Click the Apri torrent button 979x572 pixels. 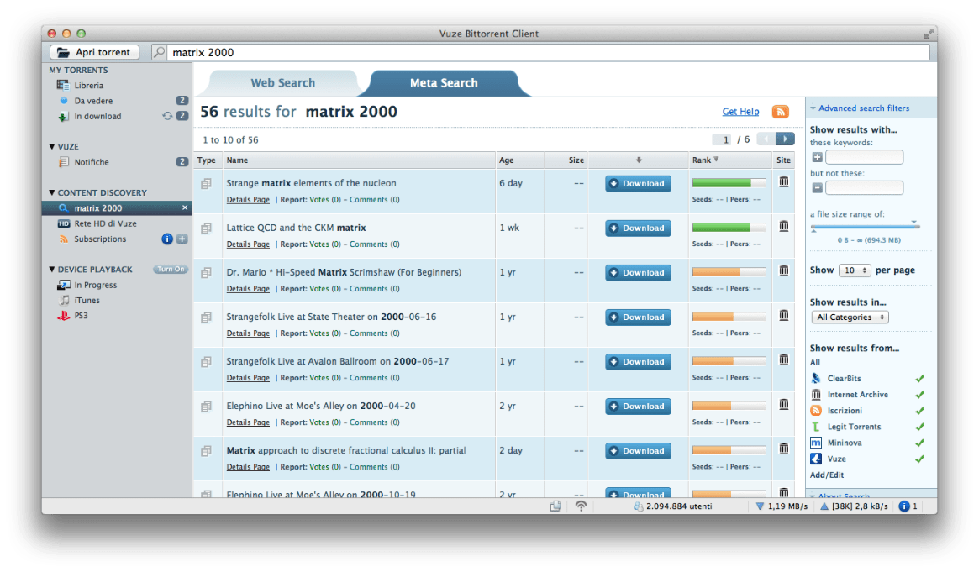94,52
